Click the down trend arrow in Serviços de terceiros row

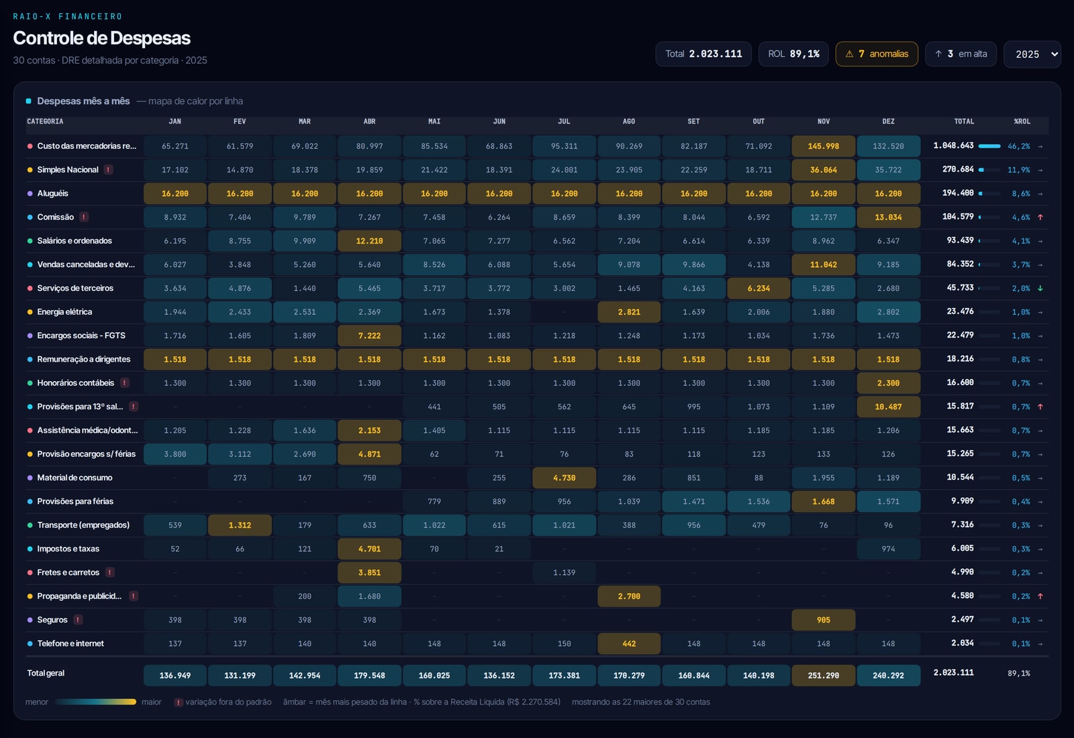tap(1040, 288)
